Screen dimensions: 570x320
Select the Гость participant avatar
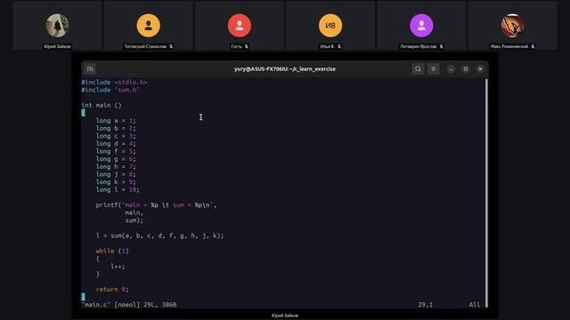tap(240, 26)
